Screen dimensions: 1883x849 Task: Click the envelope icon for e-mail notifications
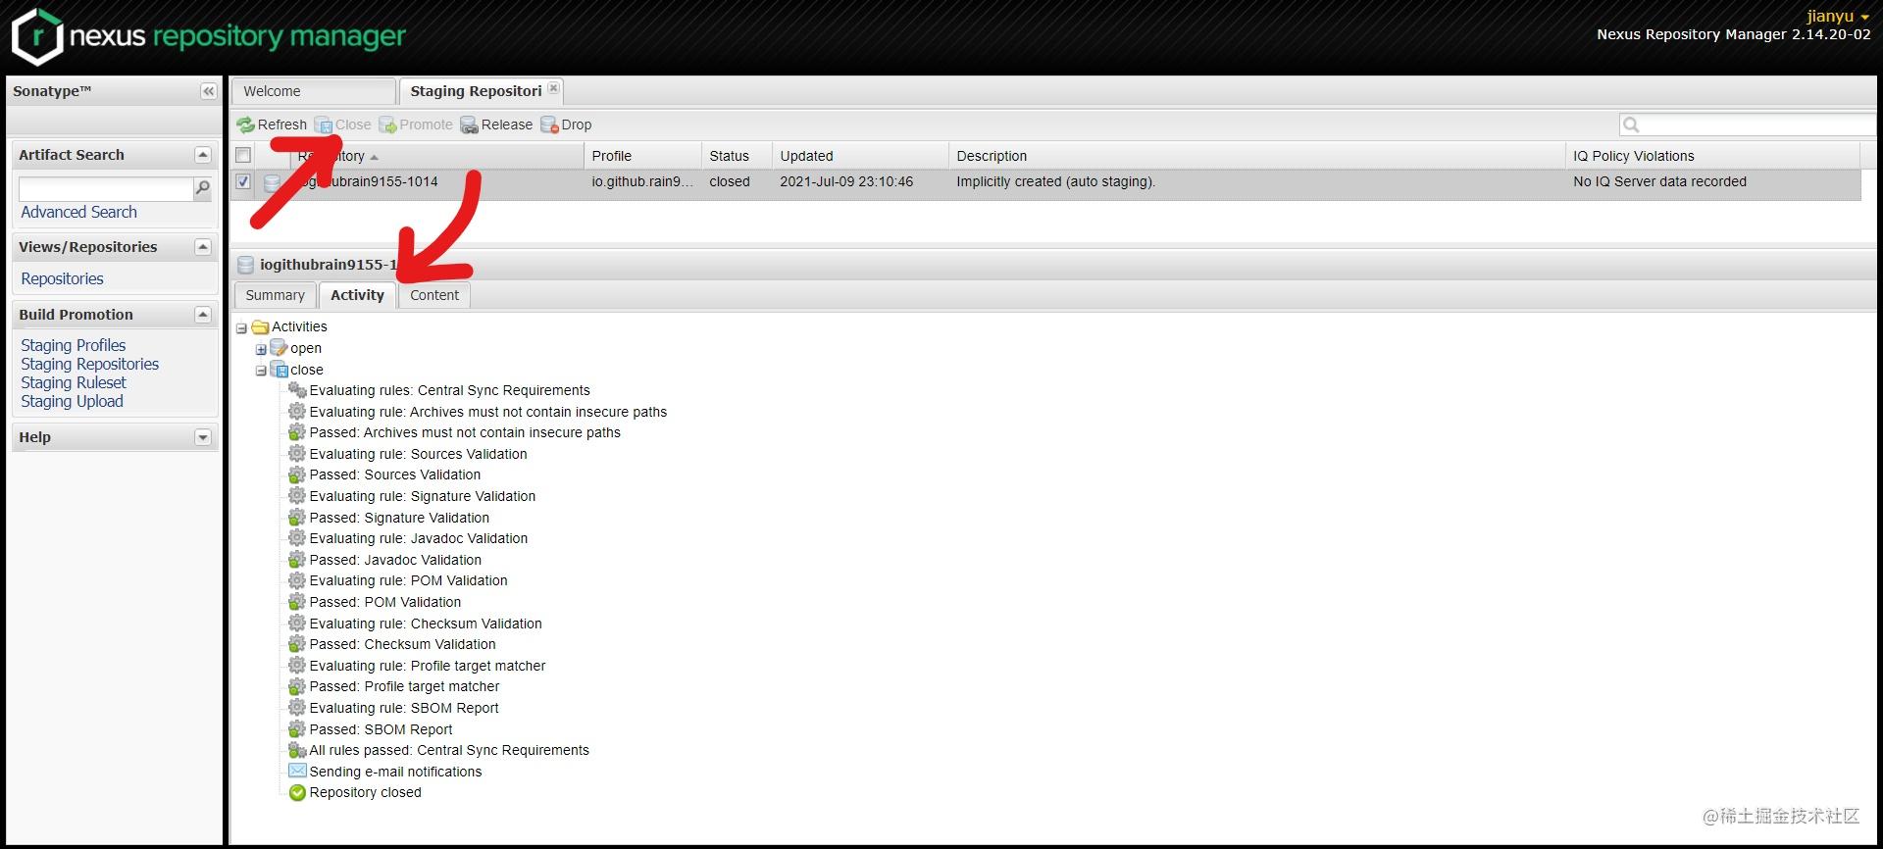(x=297, y=771)
